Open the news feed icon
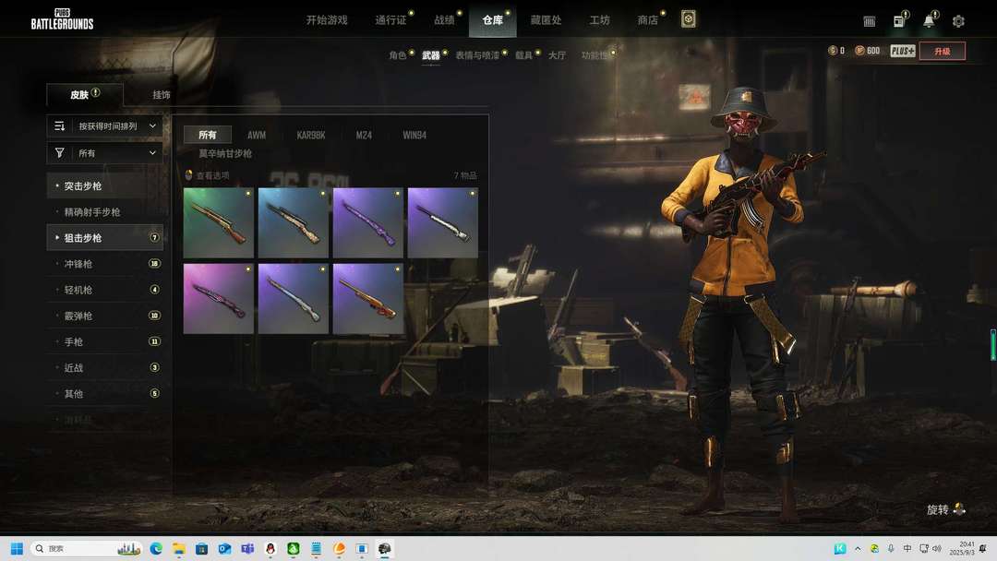 899,21
